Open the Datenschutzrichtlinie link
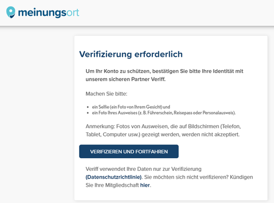This screenshot has height=203, width=274. click(114, 177)
